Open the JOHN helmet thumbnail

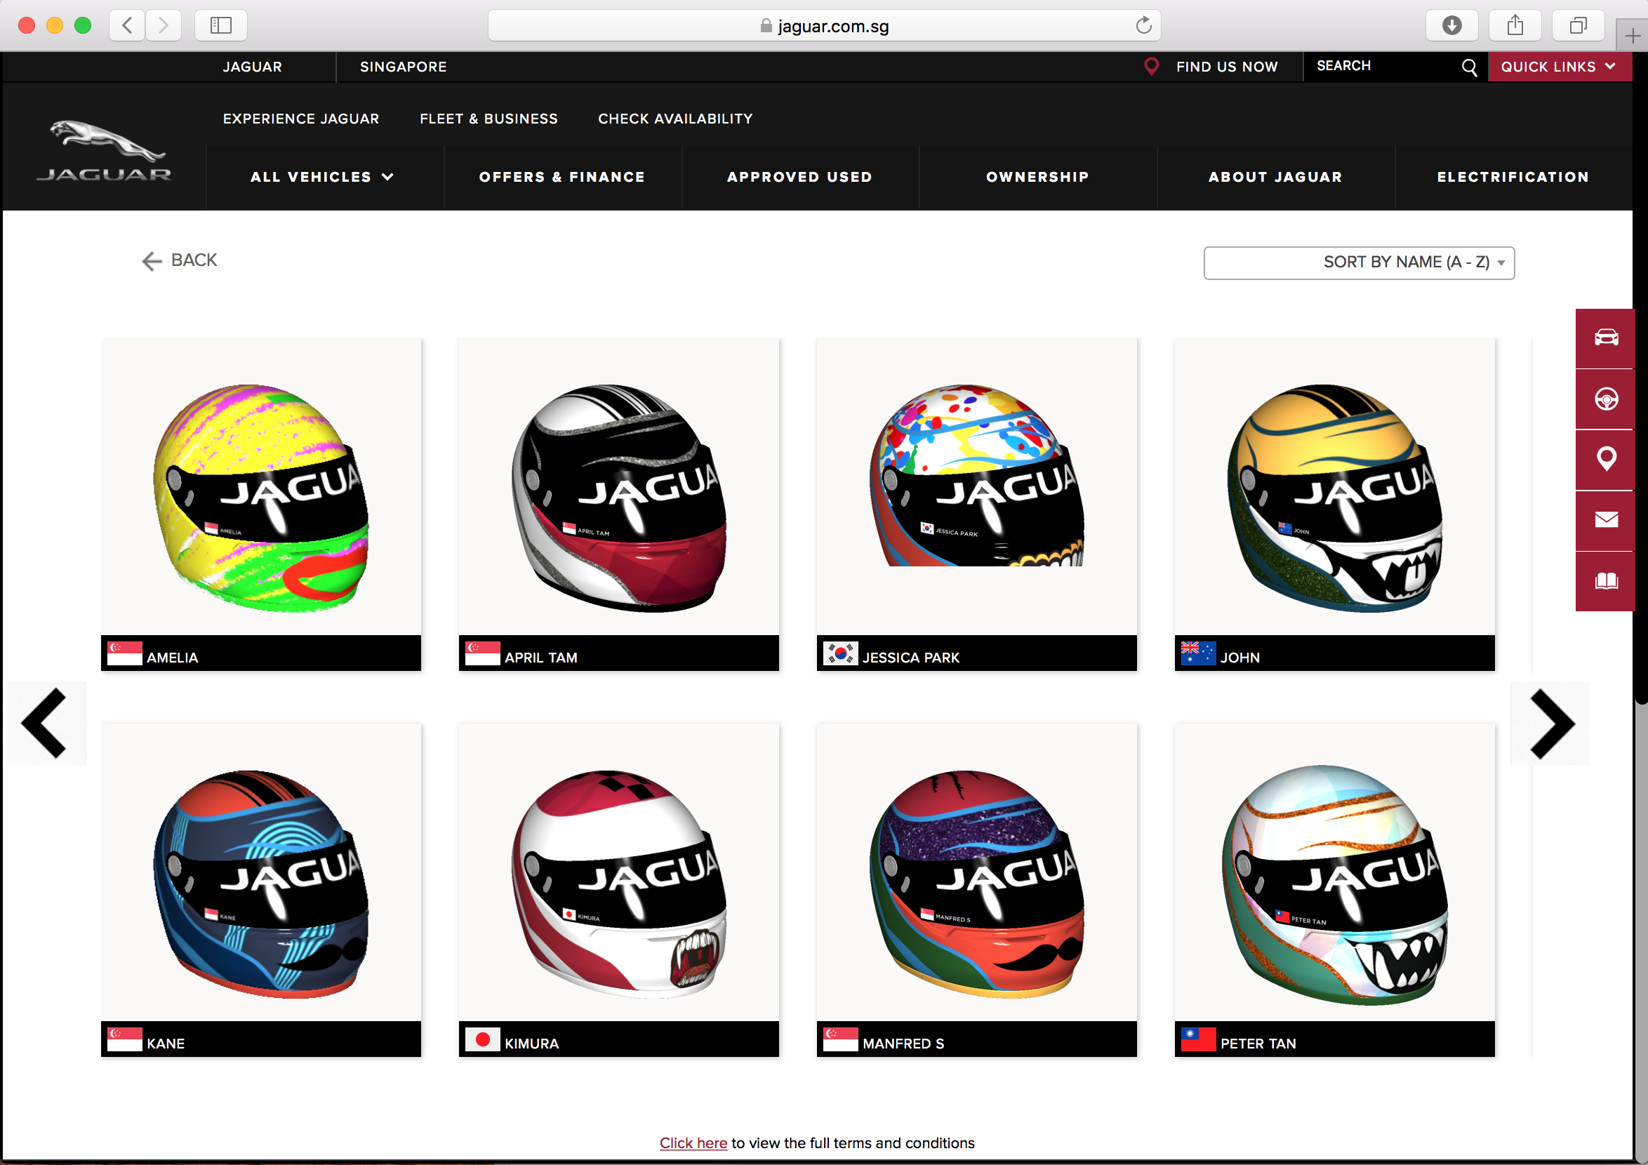(x=1335, y=487)
